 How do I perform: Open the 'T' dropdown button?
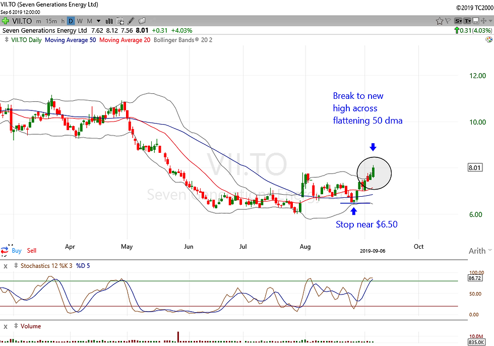468,21
